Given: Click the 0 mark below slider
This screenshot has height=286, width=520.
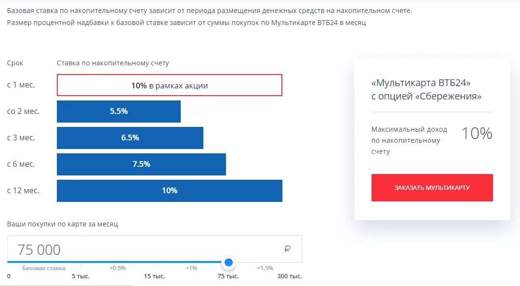Looking at the screenshot, I should pos(9,276).
